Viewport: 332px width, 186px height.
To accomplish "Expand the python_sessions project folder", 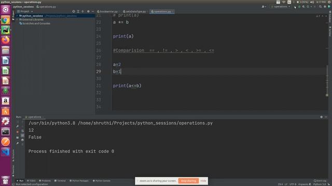I will coord(17,16).
